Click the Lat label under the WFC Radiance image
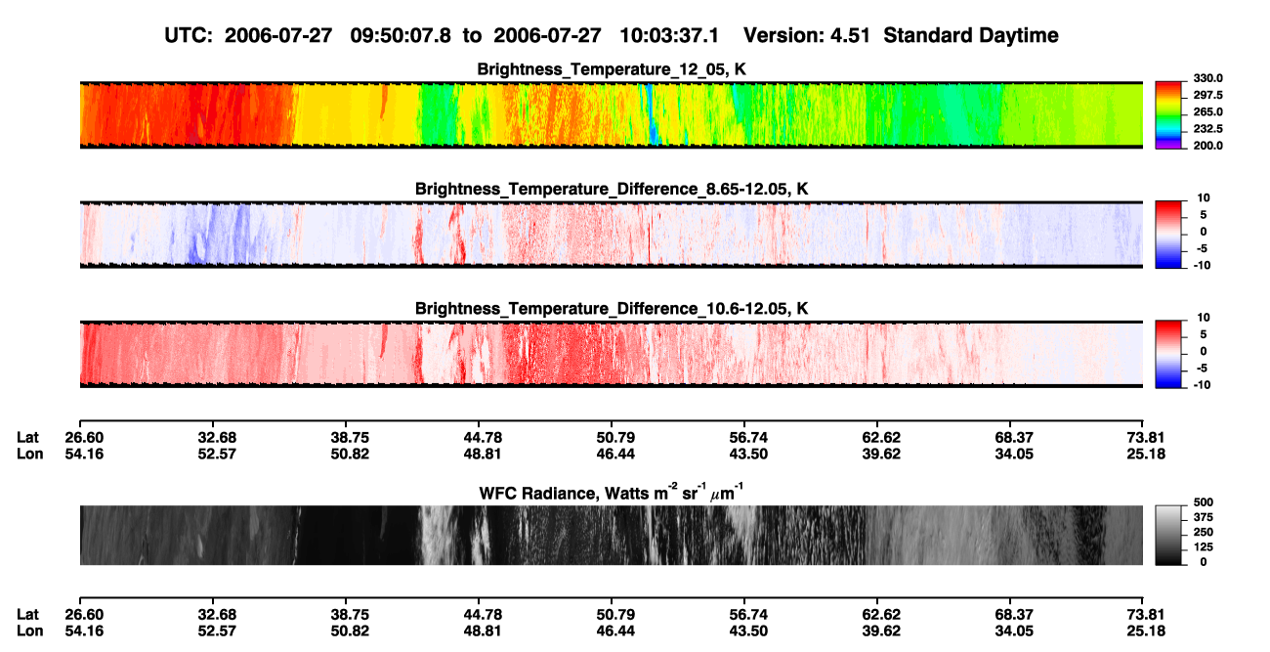This screenshot has width=1270, height=652. pos(27,615)
